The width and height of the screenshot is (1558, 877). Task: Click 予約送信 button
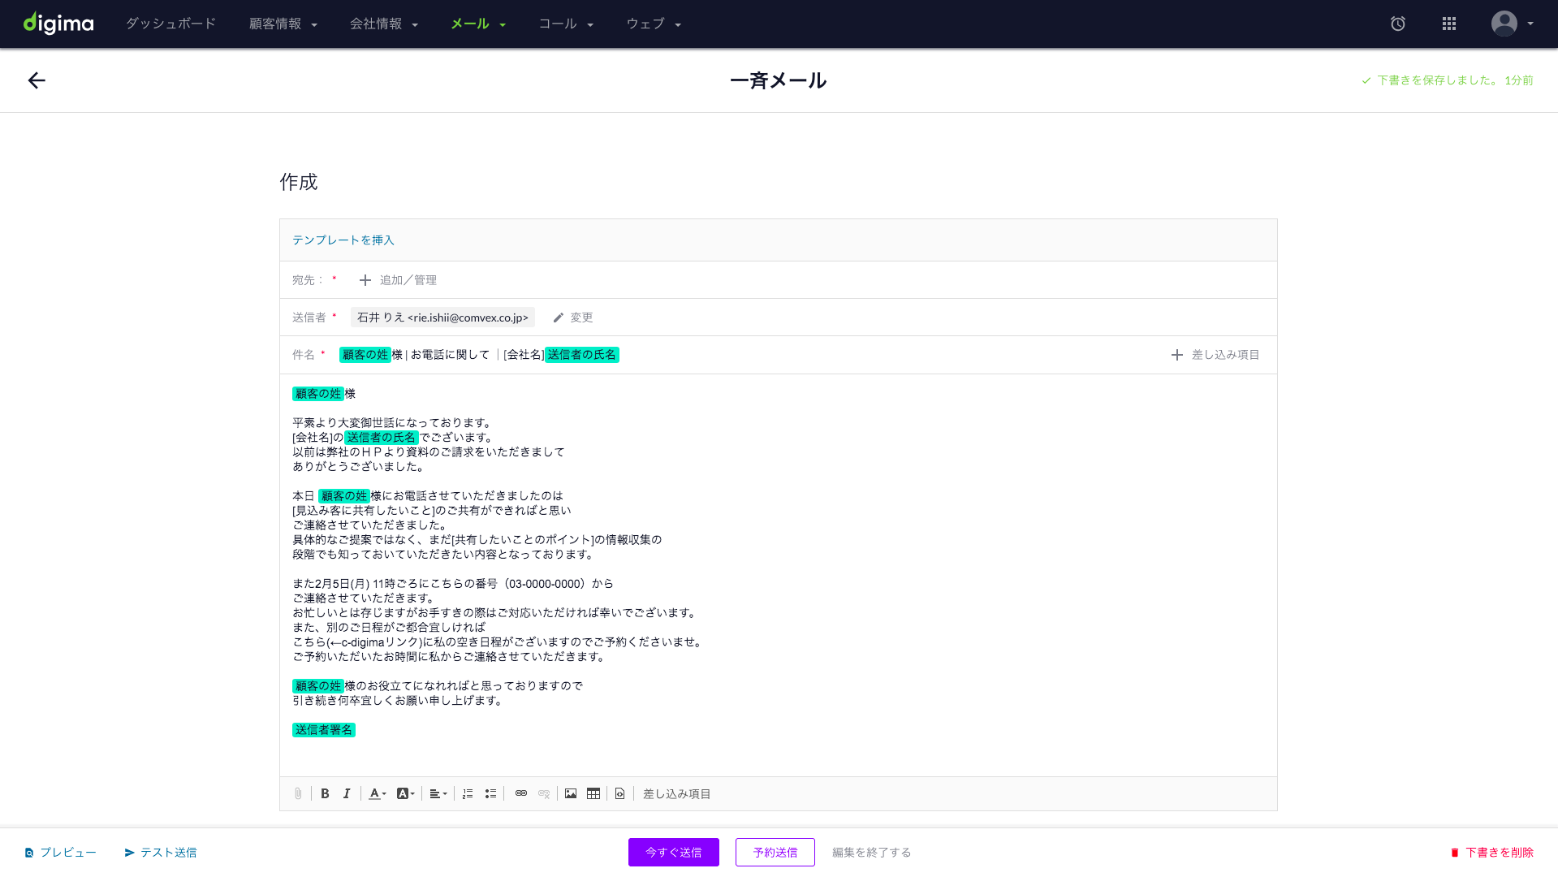[x=775, y=853]
